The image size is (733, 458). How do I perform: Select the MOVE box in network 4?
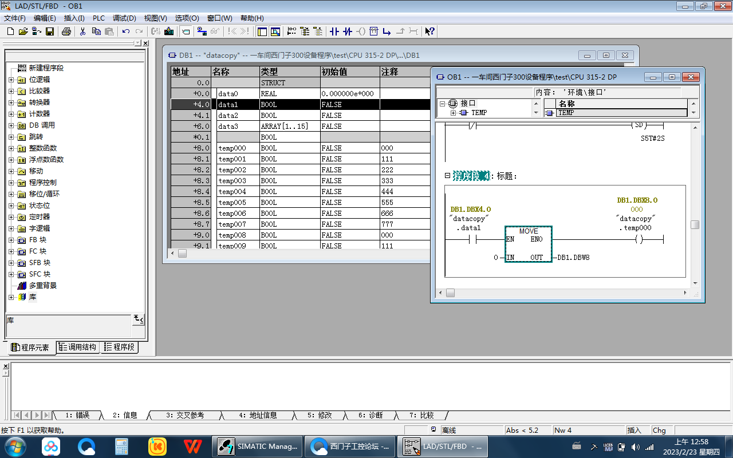point(528,244)
